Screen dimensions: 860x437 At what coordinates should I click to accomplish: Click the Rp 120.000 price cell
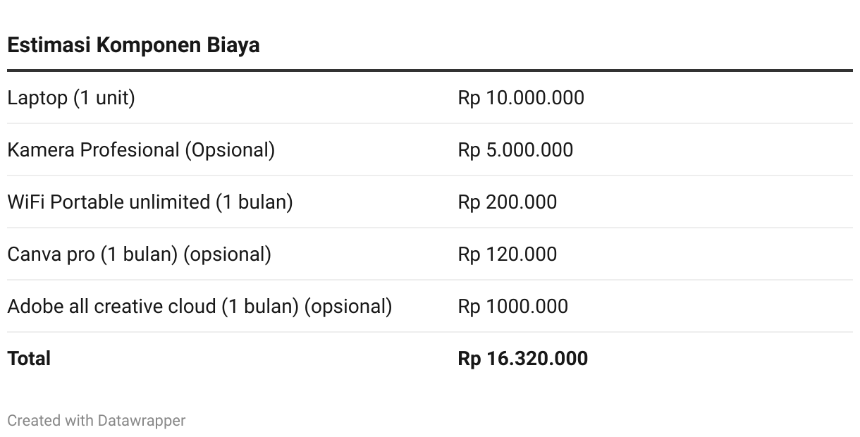click(507, 254)
